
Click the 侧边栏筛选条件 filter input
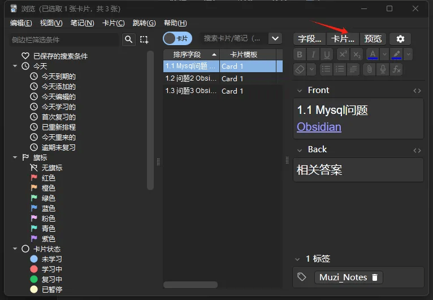click(64, 39)
